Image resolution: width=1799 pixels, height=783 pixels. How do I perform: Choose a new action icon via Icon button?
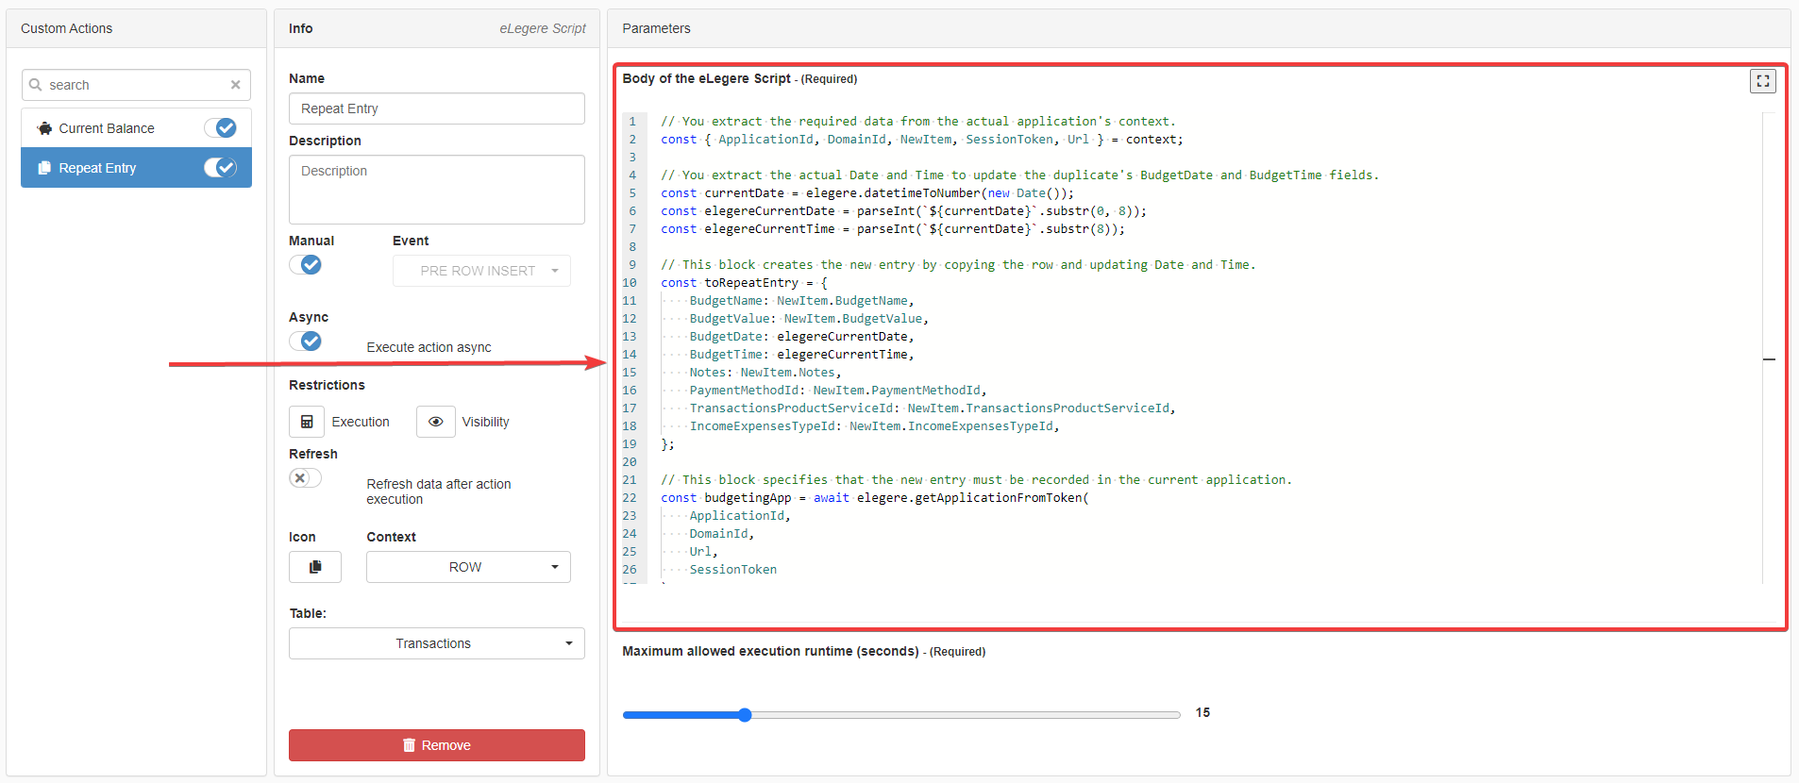point(315,567)
